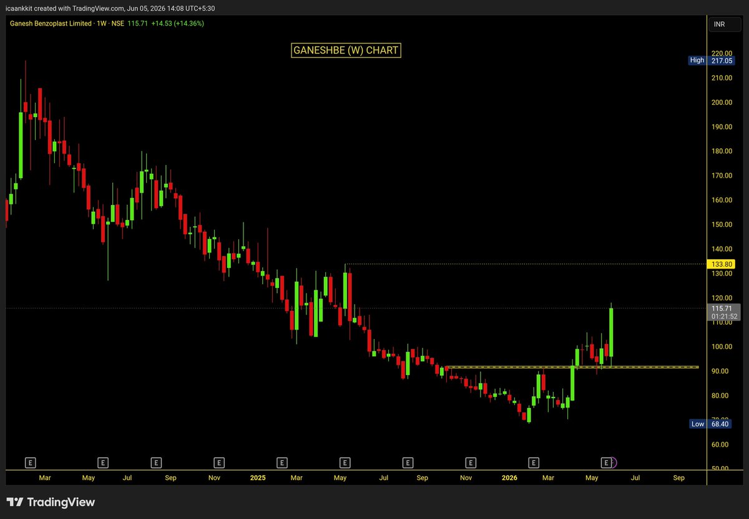Screen dimensions: 749x519
Task: Click the 220.00 price axis label
Action: [x=721, y=54]
